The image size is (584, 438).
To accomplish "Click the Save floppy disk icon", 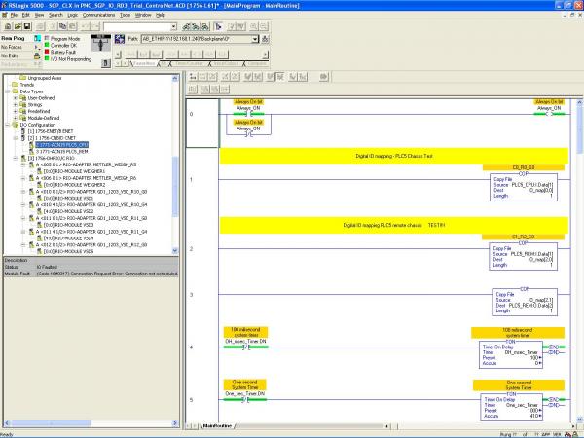I will [x=27, y=26].
